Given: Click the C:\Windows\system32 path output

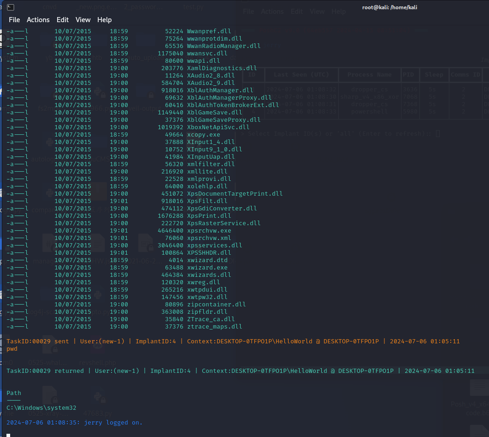Looking at the screenshot, I should pyautogui.click(x=41, y=408).
